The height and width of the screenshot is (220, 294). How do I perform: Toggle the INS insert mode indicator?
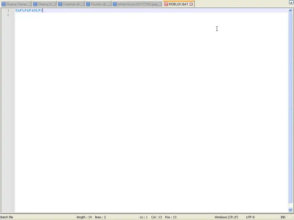(x=283, y=217)
